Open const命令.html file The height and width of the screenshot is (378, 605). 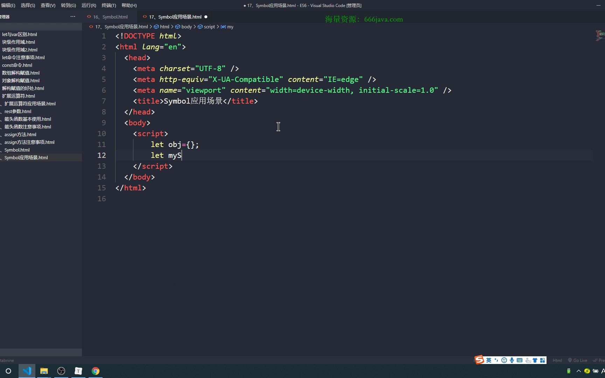(41, 65)
